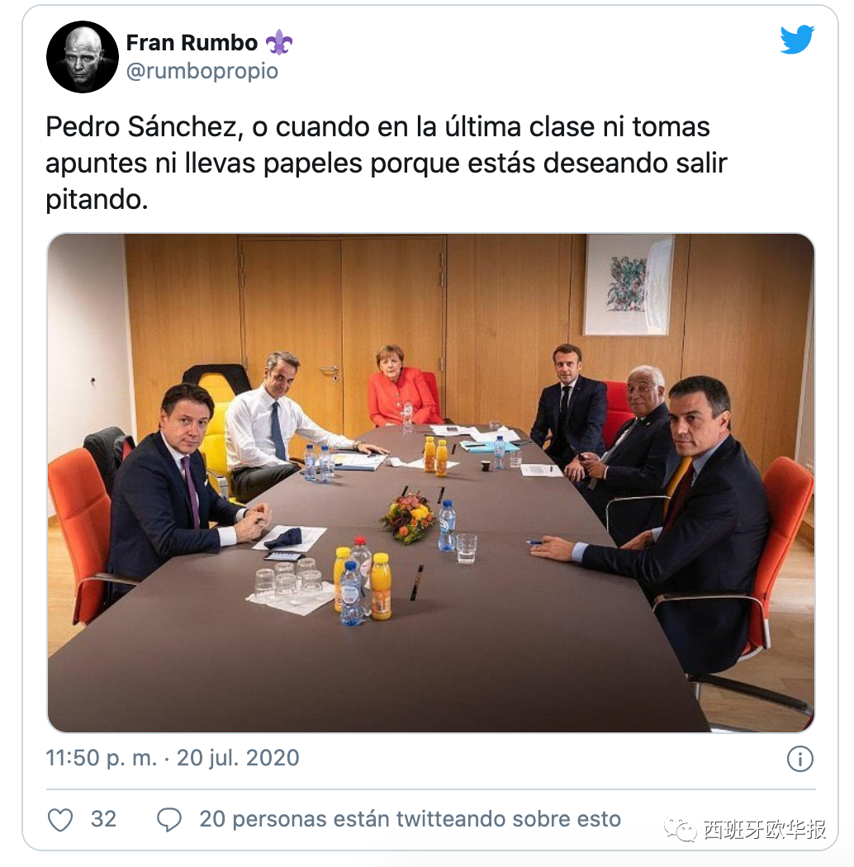
Task: Open the 11:50 p. m. 20 jul. 2020 timestamp
Action: pos(173,757)
